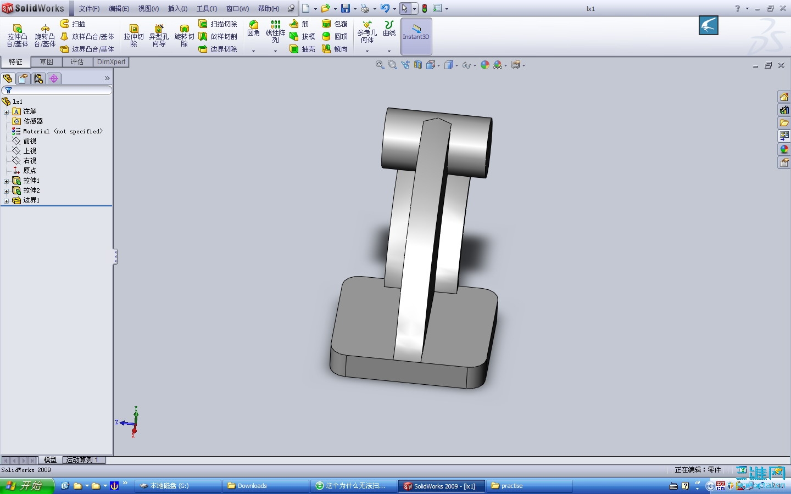
Task: Select Material <not specified> in the tree
Action: pyautogui.click(x=58, y=131)
